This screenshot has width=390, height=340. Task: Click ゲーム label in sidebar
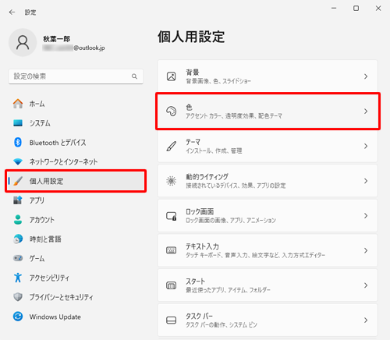pyautogui.click(x=37, y=258)
